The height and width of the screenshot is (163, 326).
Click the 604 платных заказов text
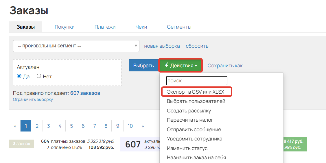(63, 141)
